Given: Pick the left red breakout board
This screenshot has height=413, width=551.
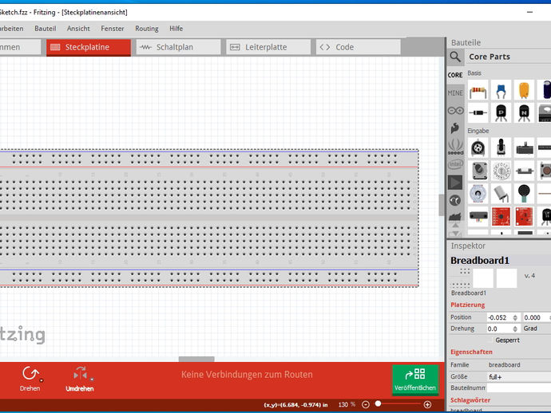Looking at the screenshot, I should pos(501,216).
